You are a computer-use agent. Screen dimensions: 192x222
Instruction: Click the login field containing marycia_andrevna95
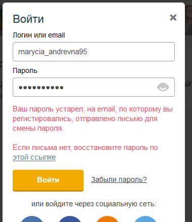[94, 52]
